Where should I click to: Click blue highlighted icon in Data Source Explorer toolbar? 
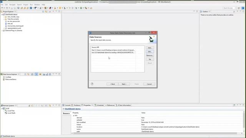click(36, 74)
